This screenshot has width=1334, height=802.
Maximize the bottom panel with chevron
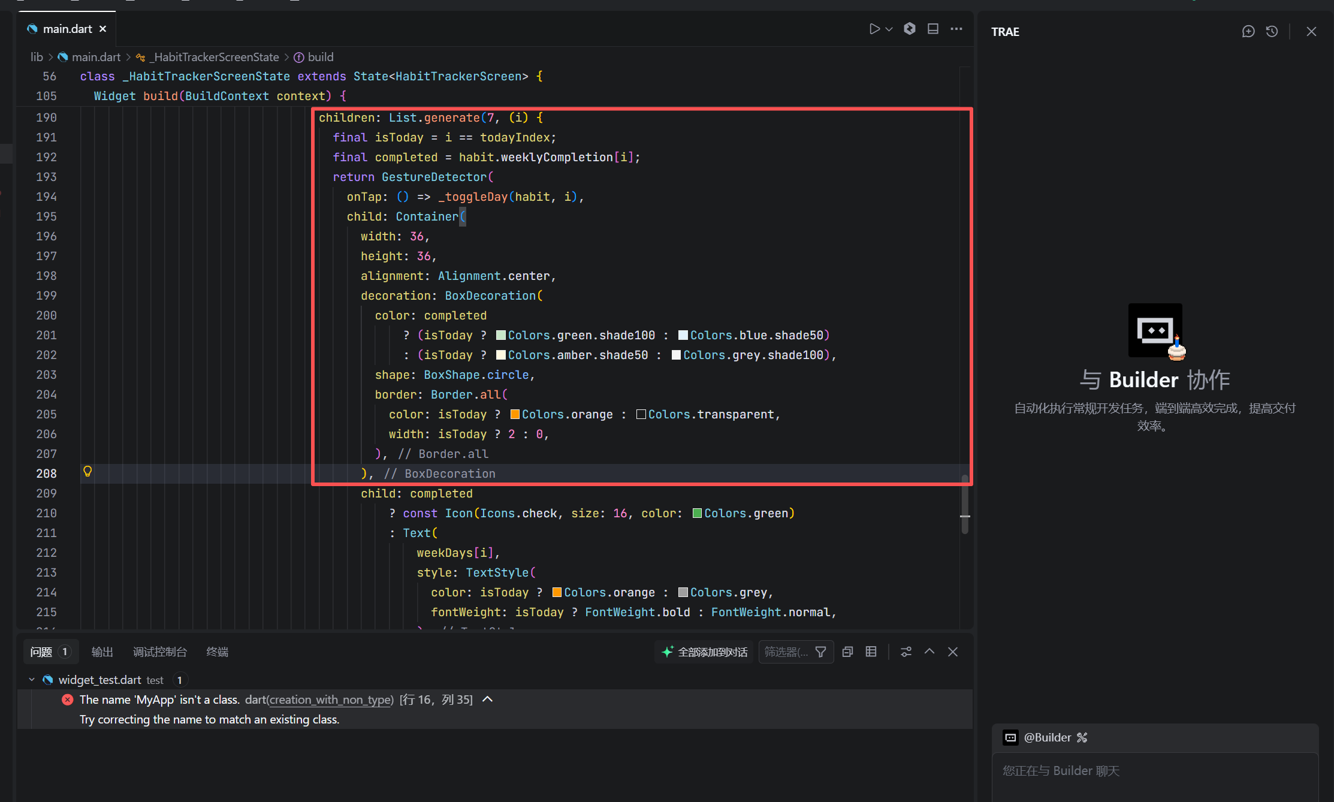click(929, 652)
